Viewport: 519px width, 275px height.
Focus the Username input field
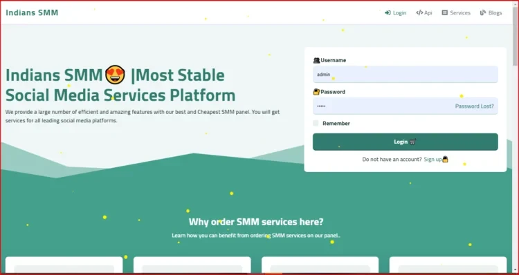click(405, 75)
